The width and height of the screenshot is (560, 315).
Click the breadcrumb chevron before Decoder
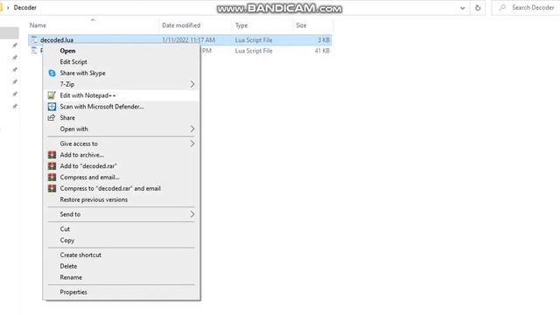(8, 8)
